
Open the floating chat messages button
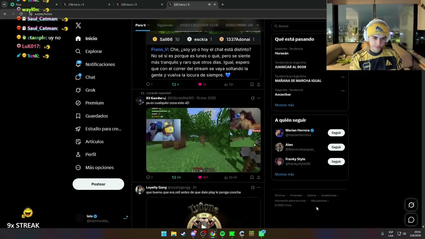point(411,220)
